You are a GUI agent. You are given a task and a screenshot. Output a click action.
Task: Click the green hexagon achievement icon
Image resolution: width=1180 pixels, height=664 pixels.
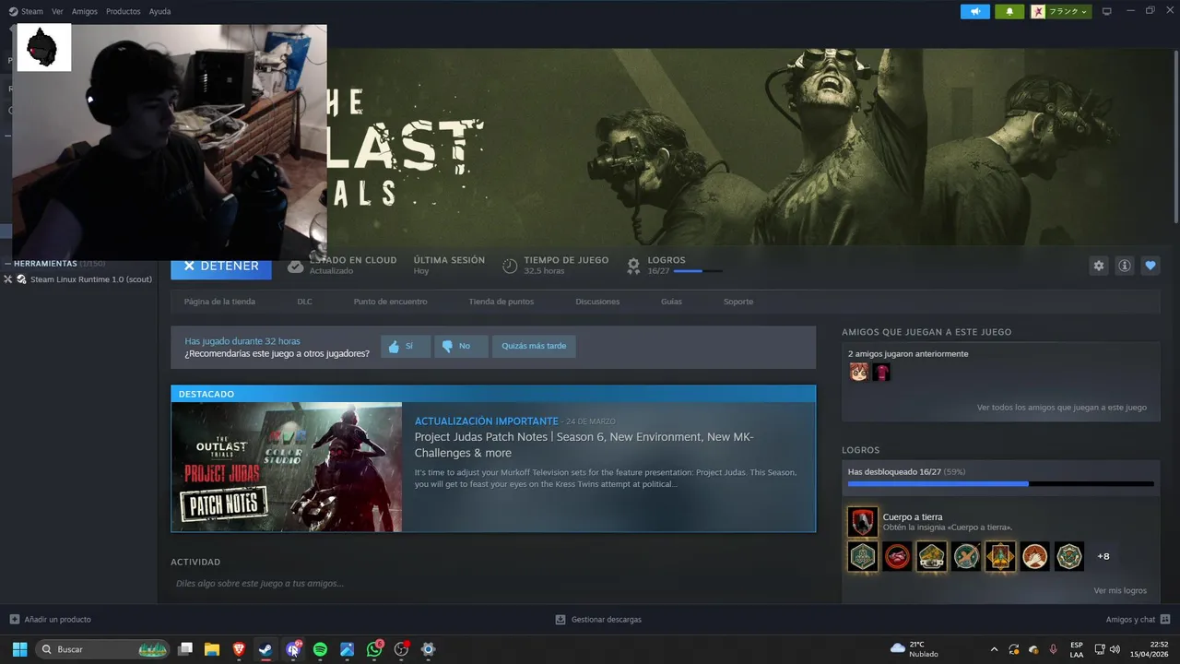863,556
